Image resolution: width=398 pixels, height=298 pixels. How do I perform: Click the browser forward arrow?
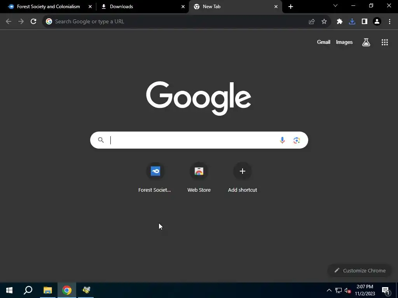pos(21,22)
